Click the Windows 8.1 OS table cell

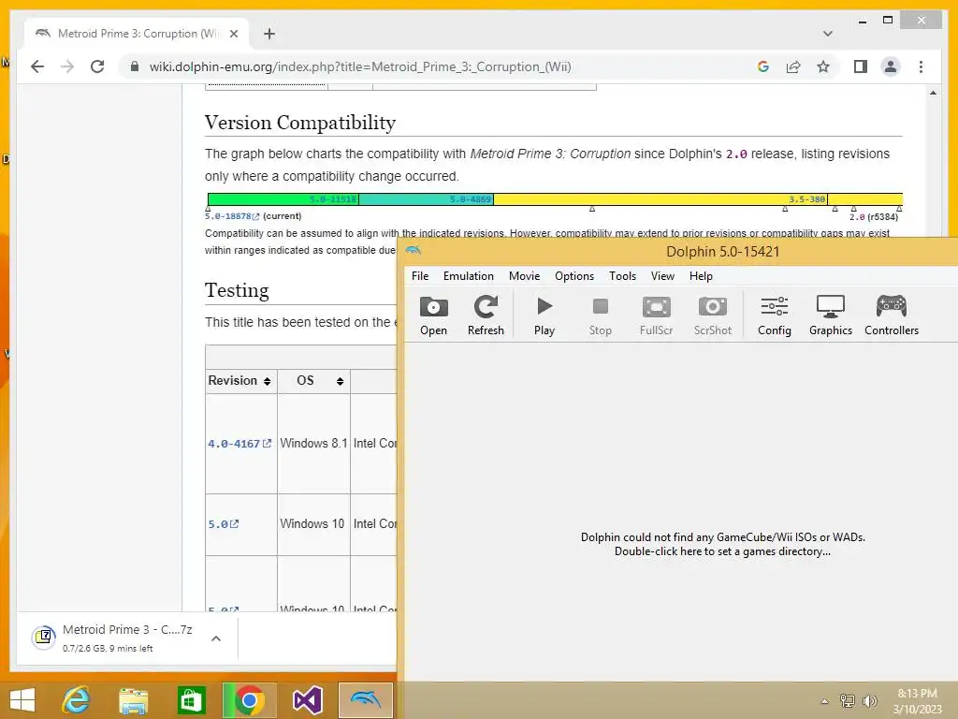pos(313,443)
